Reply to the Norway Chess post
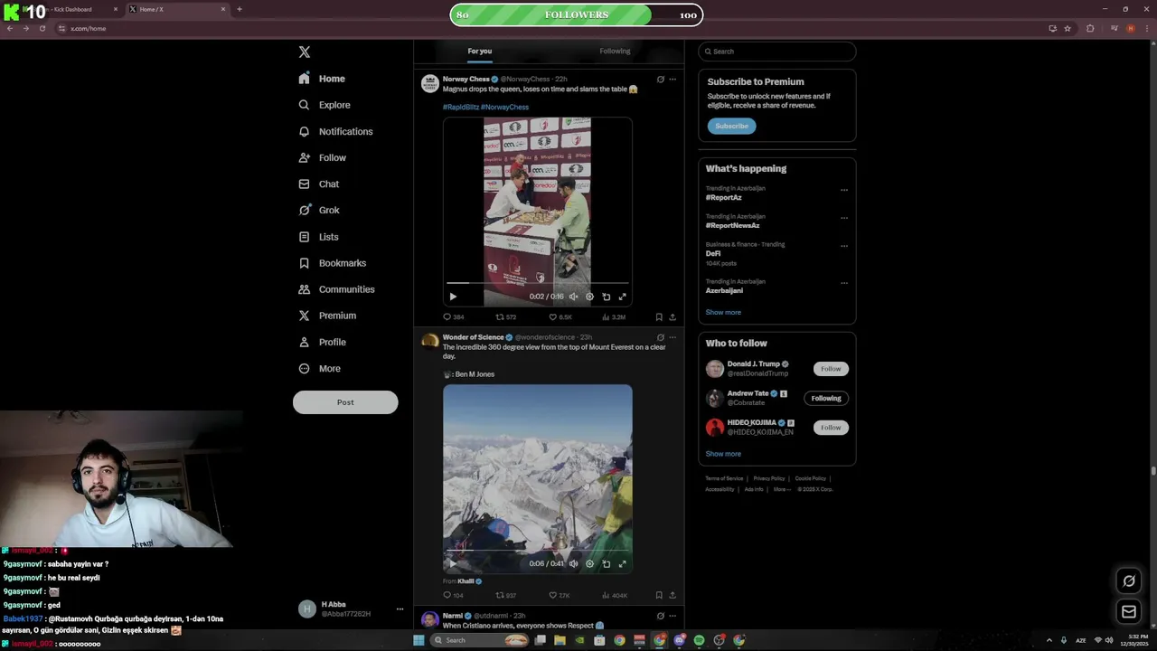Screen dimensions: 1157x651 (x=453, y=317)
